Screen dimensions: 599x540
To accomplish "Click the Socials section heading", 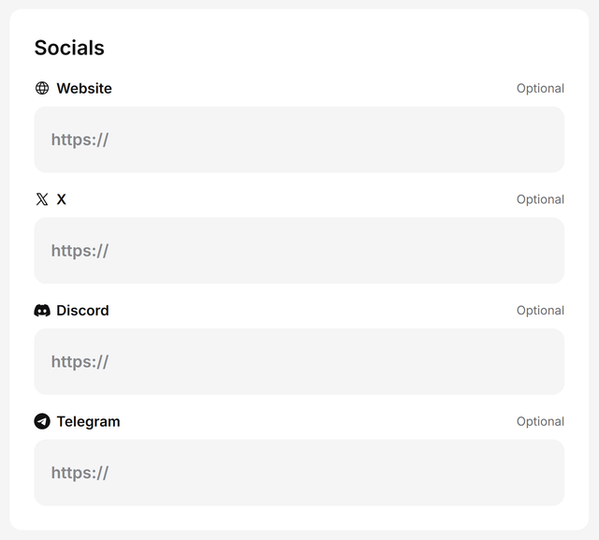I will point(69,48).
